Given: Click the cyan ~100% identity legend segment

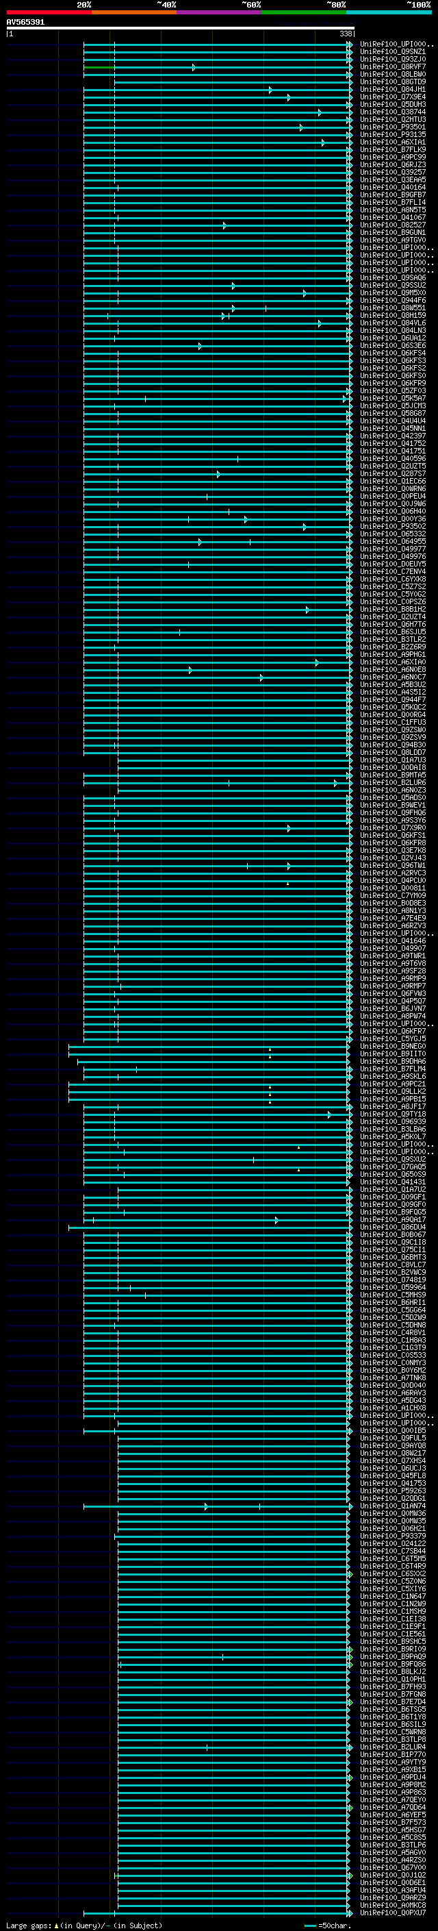Looking at the screenshot, I should click(389, 13).
